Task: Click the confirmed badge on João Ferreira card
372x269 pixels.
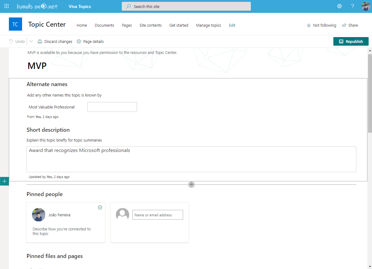Action: (100, 207)
